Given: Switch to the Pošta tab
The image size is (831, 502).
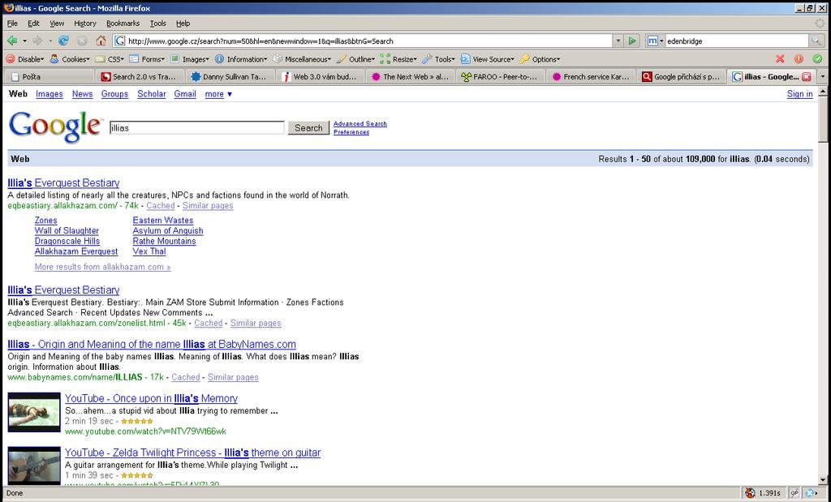Looking at the screenshot, I should pos(50,77).
